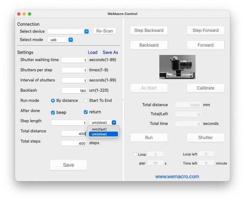The height and width of the screenshot is (201, 245).
Task: Click the Loop left readout field
Action: pos(206,154)
